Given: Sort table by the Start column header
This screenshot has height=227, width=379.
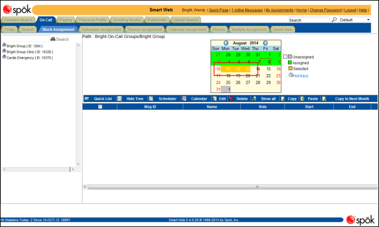Looking at the screenshot, I should pos(309,107).
